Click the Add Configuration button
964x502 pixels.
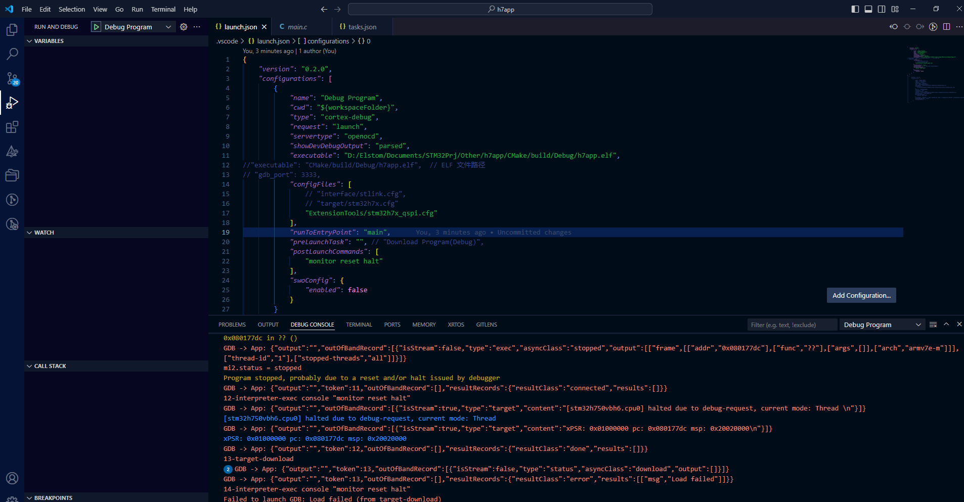[861, 295]
